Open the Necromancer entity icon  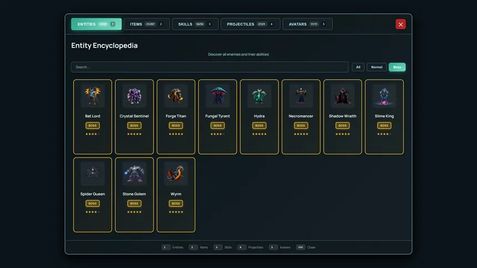301,96
